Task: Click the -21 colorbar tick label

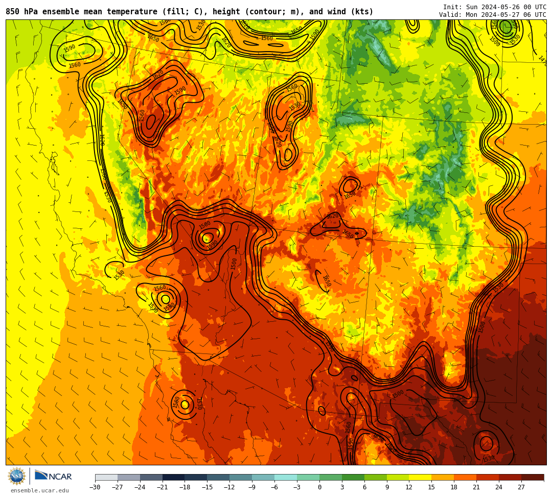Action: (x=163, y=487)
